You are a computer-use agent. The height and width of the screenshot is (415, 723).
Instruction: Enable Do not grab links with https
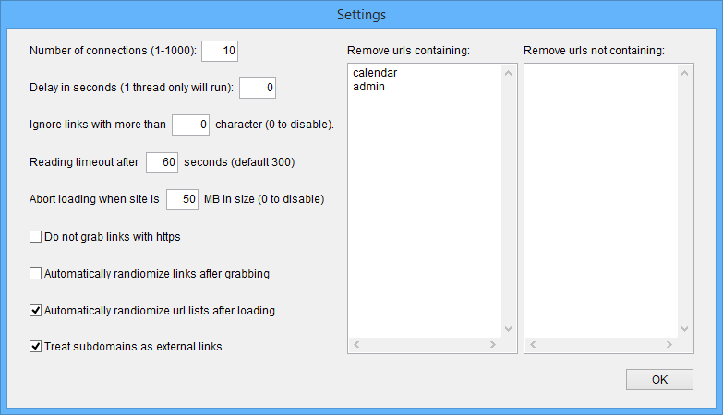(36, 237)
